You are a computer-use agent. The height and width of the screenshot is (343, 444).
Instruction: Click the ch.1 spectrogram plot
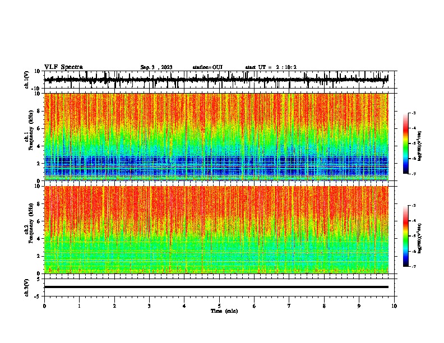[x=216, y=137]
